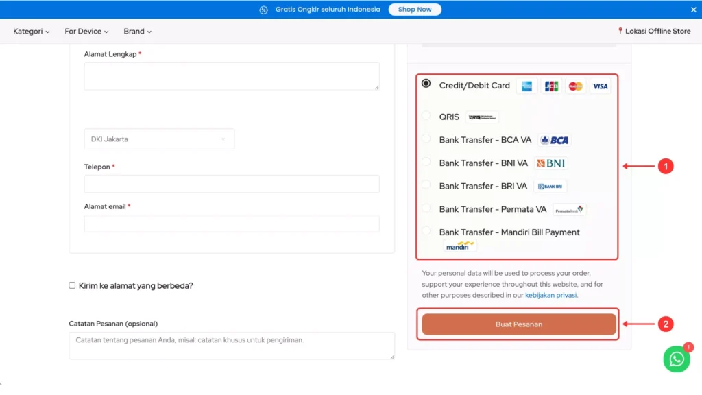
Task: Open the DKI Jakarta province selector
Action: click(x=159, y=139)
